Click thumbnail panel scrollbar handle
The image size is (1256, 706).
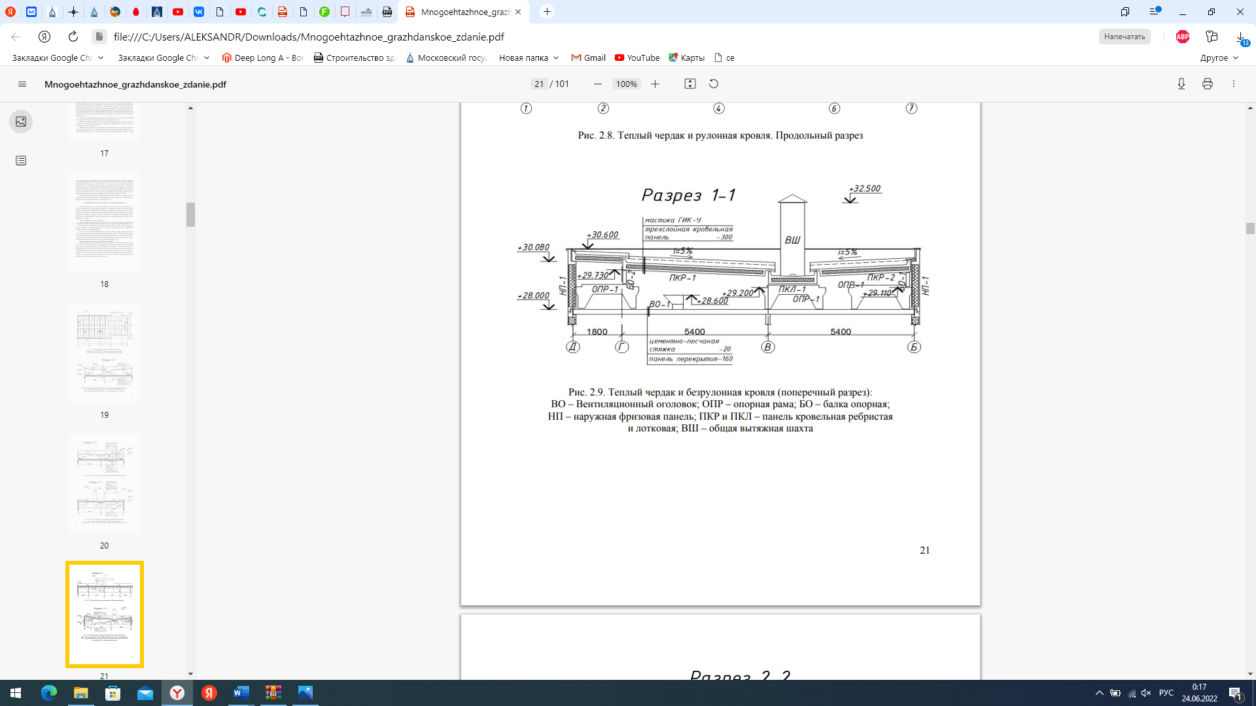pos(190,214)
